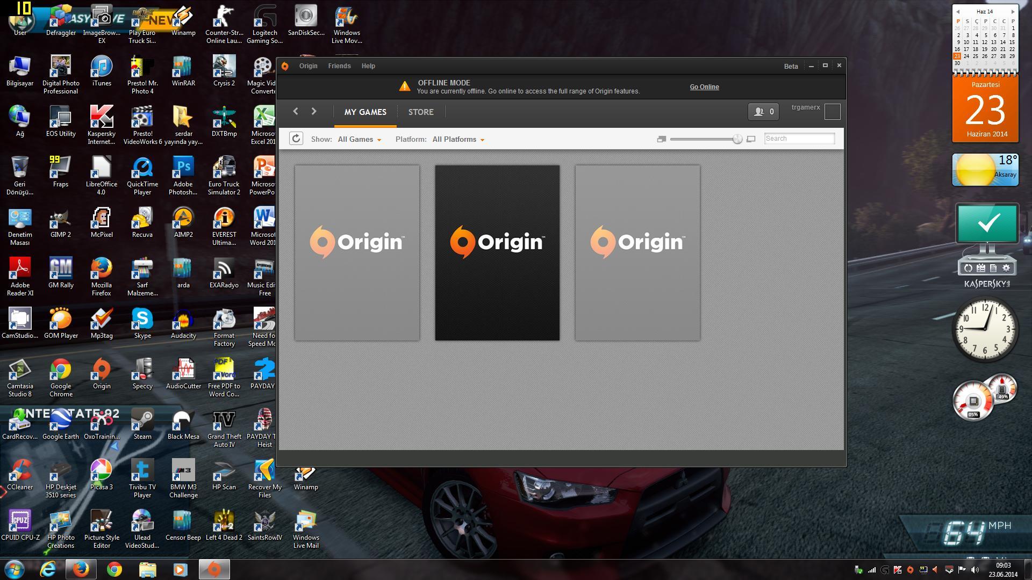Select the third greyed Origin game tile
This screenshot has width=1032, height=580.
tap(637, 252)
